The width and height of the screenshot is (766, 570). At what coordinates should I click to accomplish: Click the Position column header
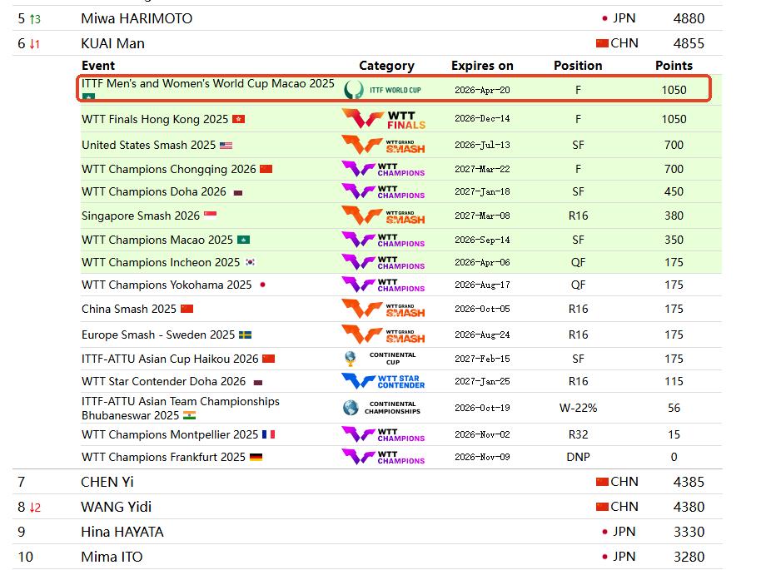578,66
